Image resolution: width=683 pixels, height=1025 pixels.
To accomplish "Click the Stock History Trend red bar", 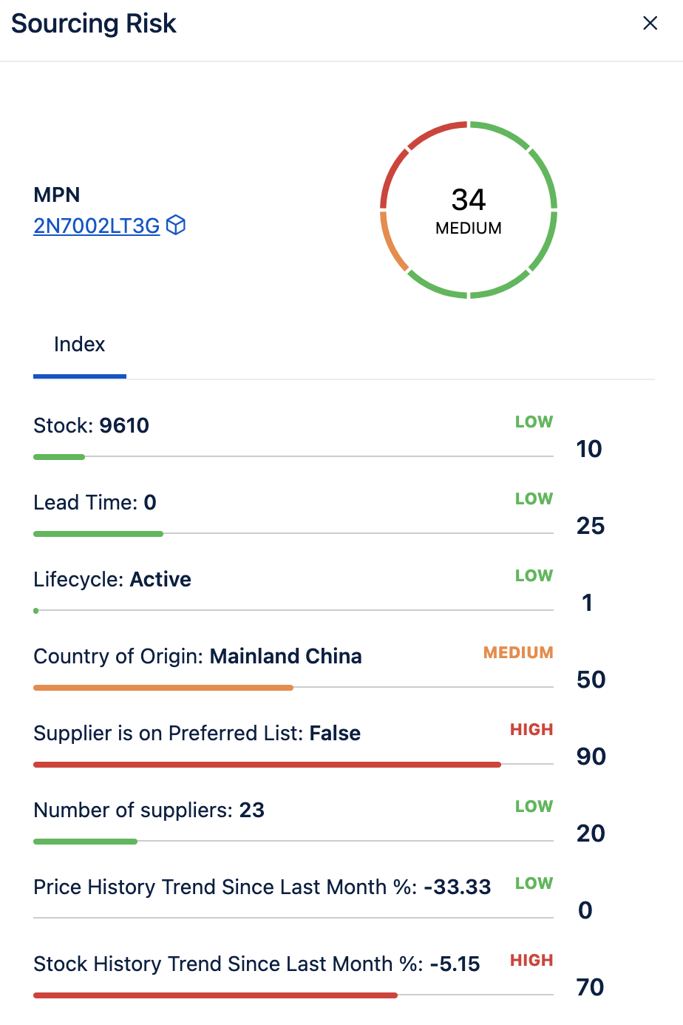I will (x=215, y=995).
